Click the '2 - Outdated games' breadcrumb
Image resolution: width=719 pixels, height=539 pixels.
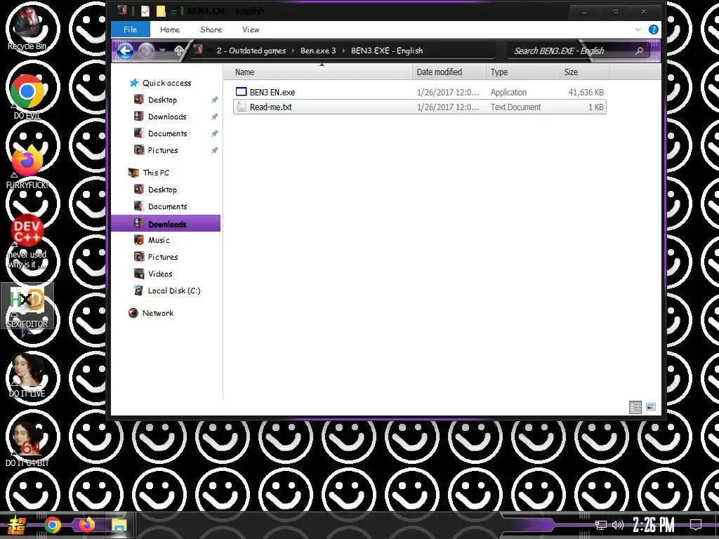[x=251, y=51]
